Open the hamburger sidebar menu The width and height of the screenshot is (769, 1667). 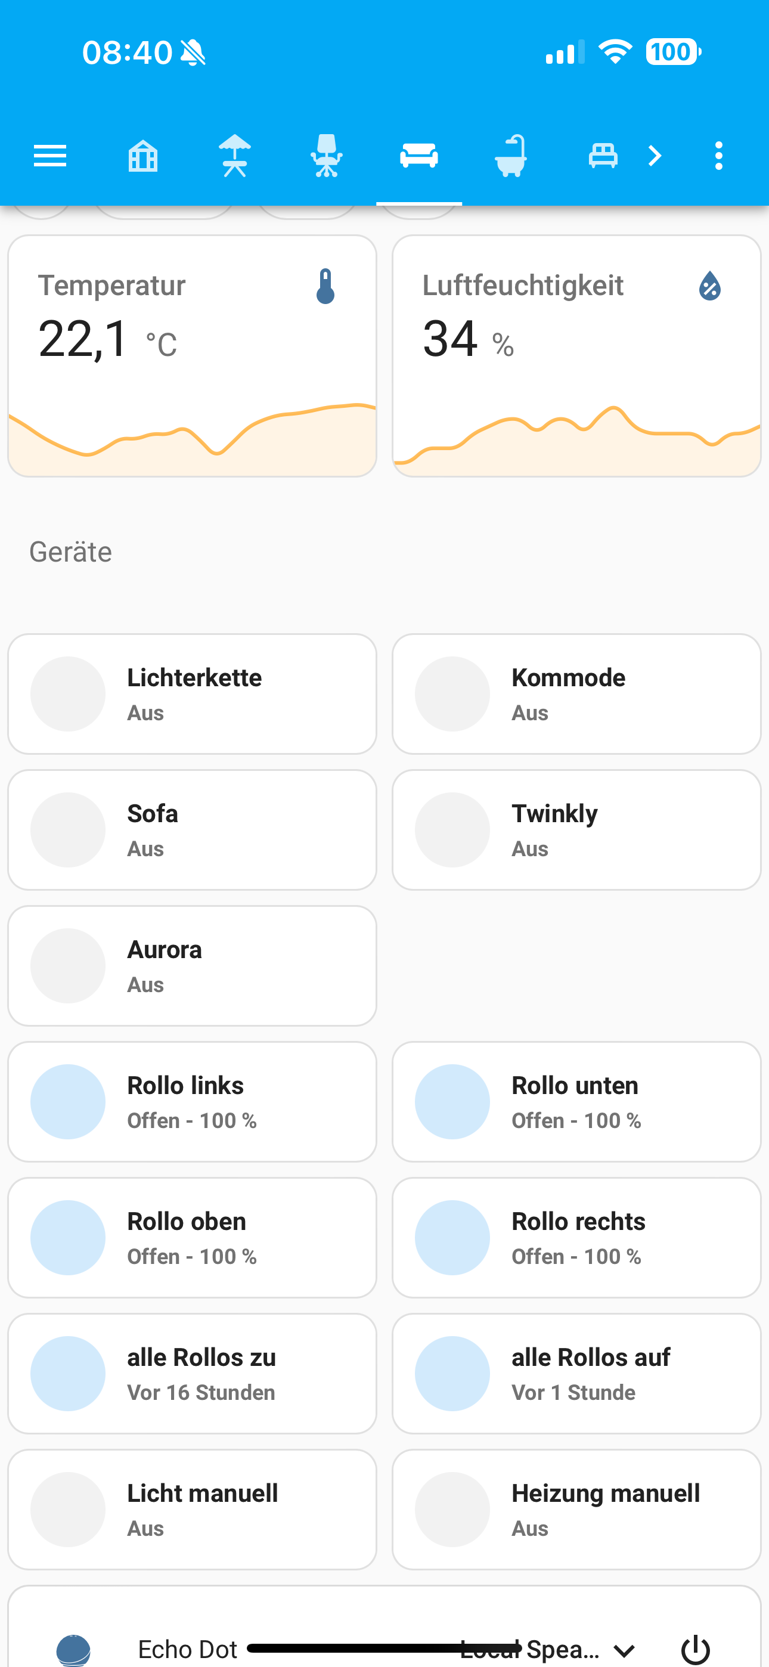click(50, 156)
